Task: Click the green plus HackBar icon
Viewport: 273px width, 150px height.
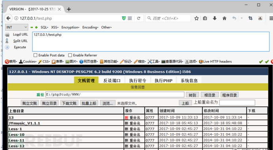Action: click(36, 27)
